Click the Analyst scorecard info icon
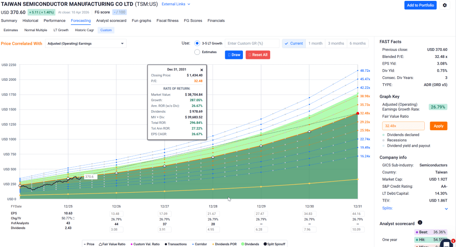 click(419, 222)
